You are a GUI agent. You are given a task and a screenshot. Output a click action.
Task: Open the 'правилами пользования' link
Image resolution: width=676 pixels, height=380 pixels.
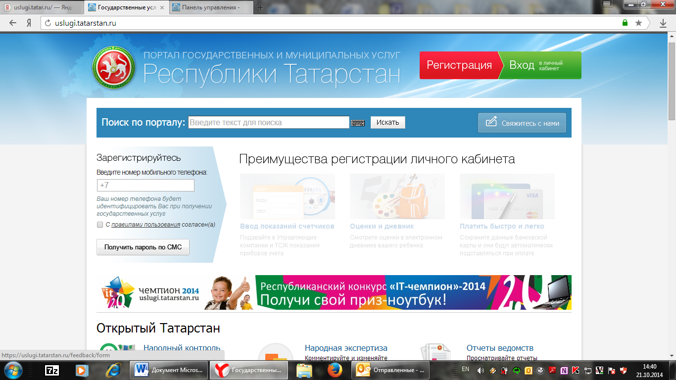click(145, 225)
